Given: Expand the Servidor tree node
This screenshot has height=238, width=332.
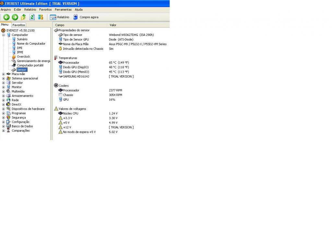Looking at the screenshot, I should (x=3, y=83).
